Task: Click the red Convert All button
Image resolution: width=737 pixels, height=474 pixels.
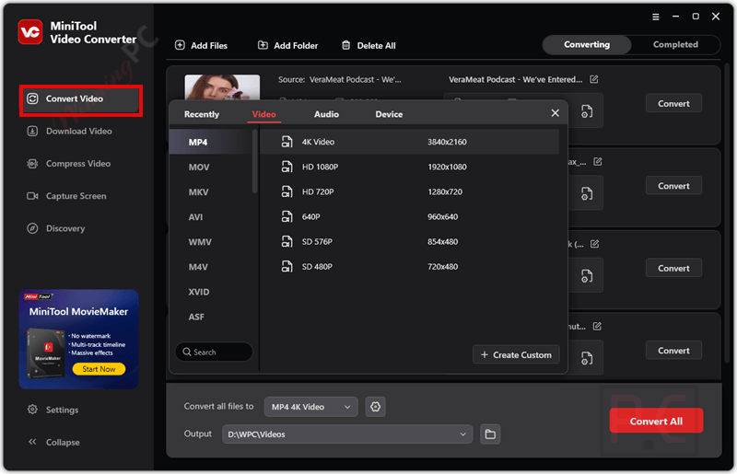Action: click(656, 421)
